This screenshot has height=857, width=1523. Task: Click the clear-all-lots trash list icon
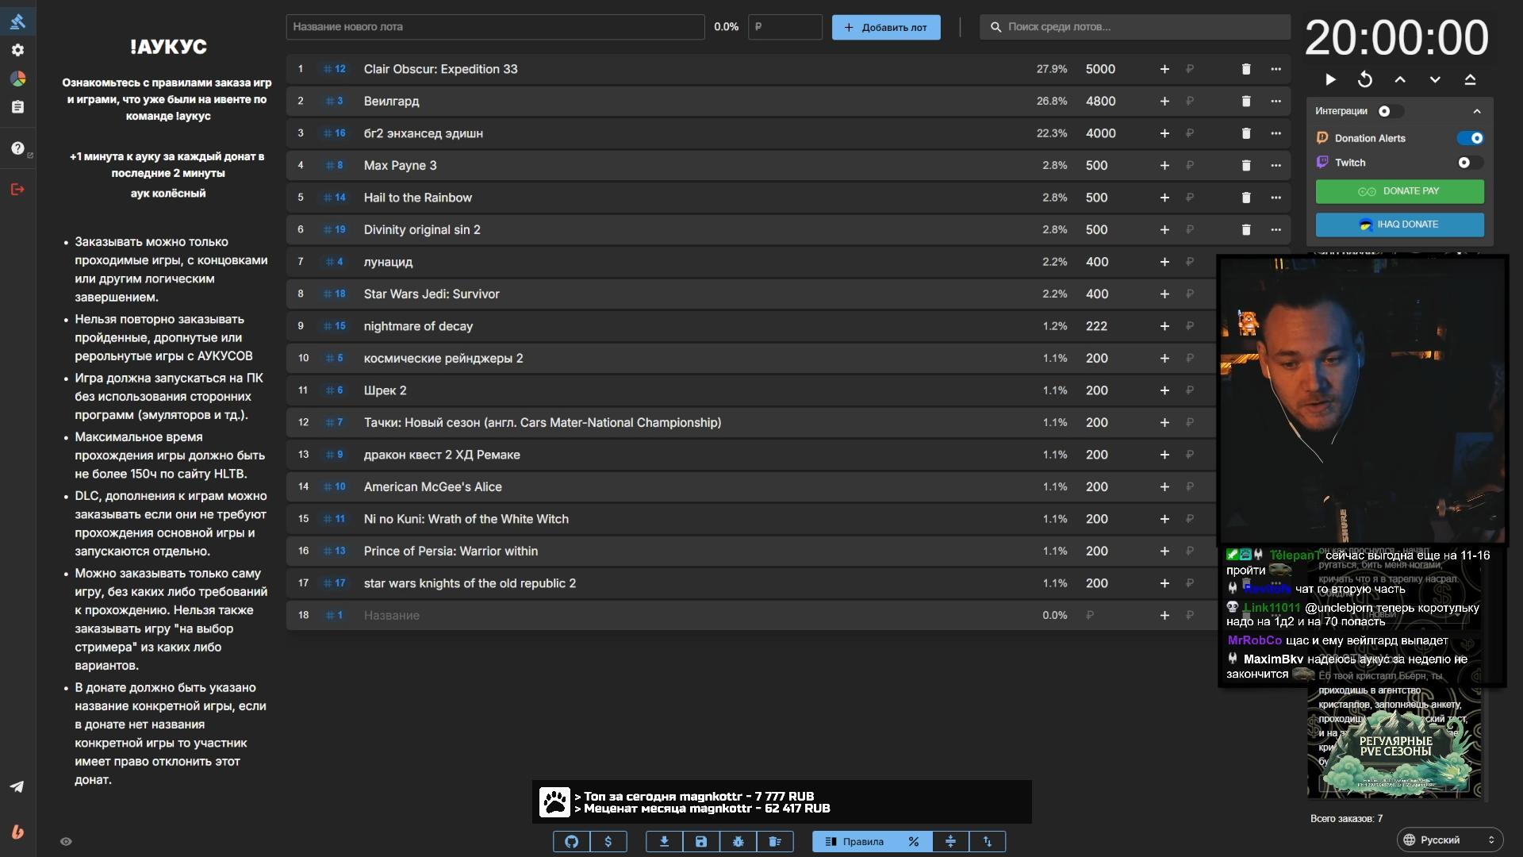(775, 842)
